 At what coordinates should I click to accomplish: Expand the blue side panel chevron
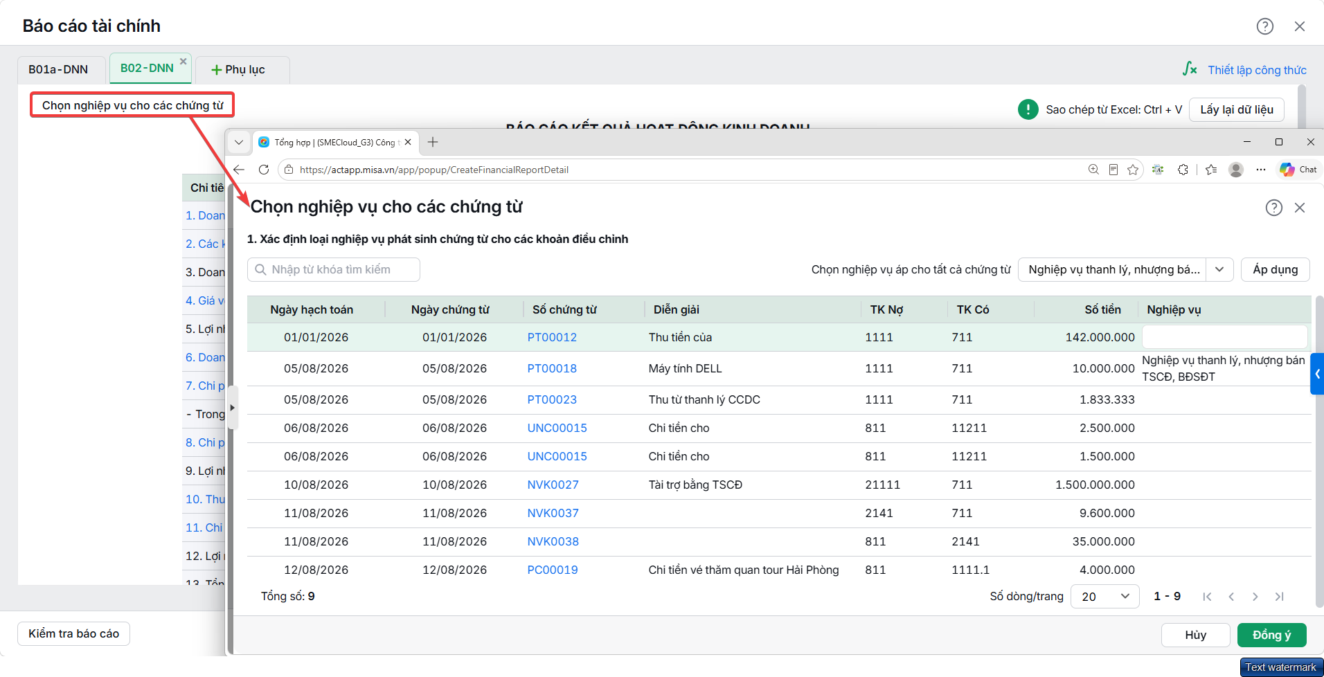click(1317, 374)
